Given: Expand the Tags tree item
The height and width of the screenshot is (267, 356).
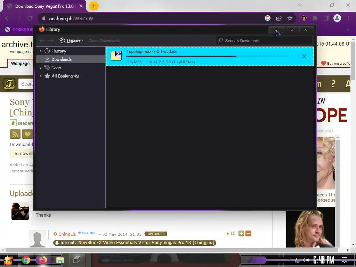Looking at the screenshot, I should (41, 68).
